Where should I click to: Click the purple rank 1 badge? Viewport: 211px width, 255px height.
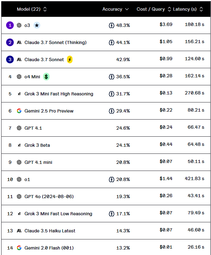pyautogui.click(x=10, y=25)
